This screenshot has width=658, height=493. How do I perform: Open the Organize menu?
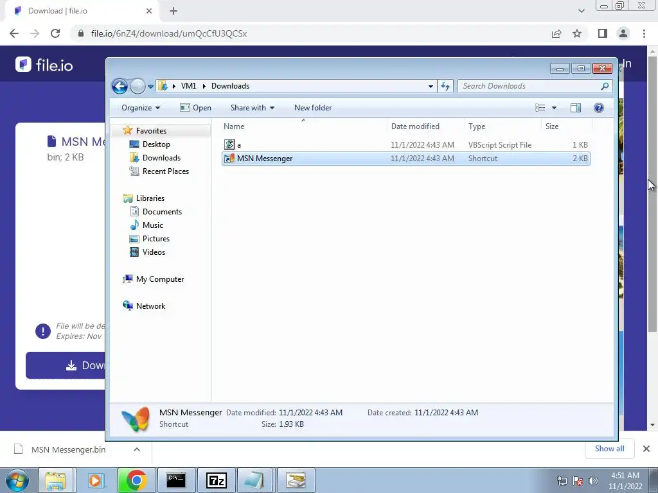pos(141,108)
